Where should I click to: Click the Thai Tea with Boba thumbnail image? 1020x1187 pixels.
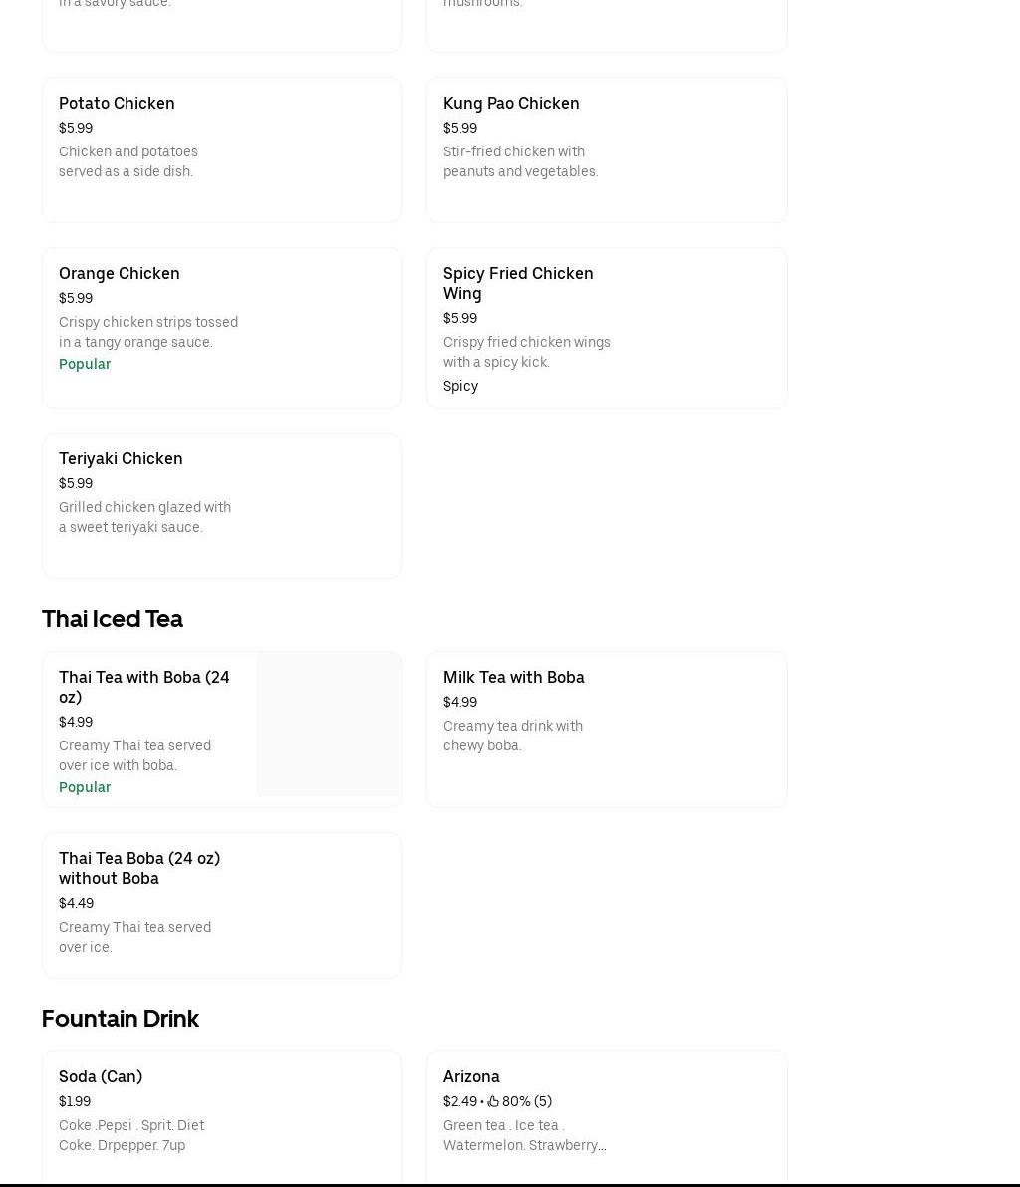click(329, 724)
